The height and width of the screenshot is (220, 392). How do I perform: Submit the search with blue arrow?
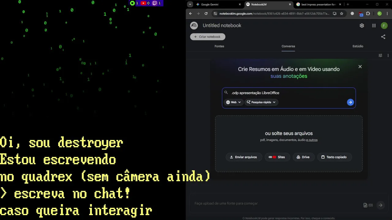click(350, 102)
